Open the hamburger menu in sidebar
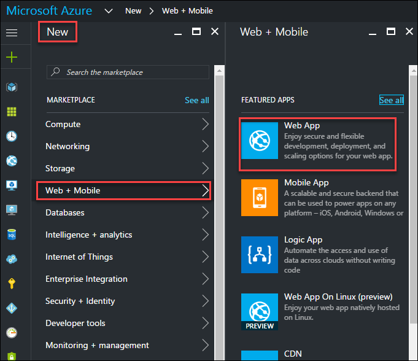 (12, 33)
